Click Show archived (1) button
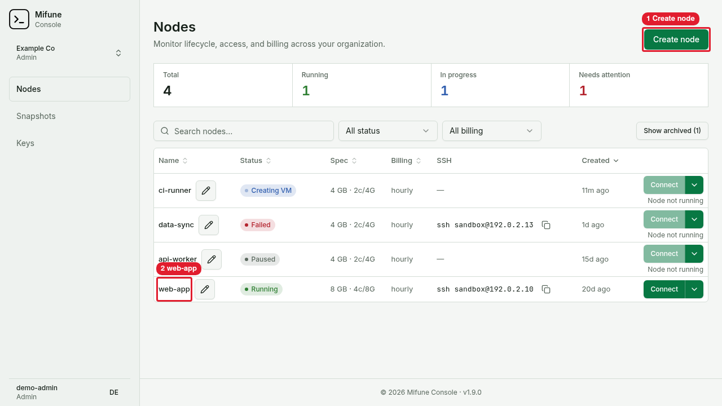722x406 pixels. click(x=672, y=131)
